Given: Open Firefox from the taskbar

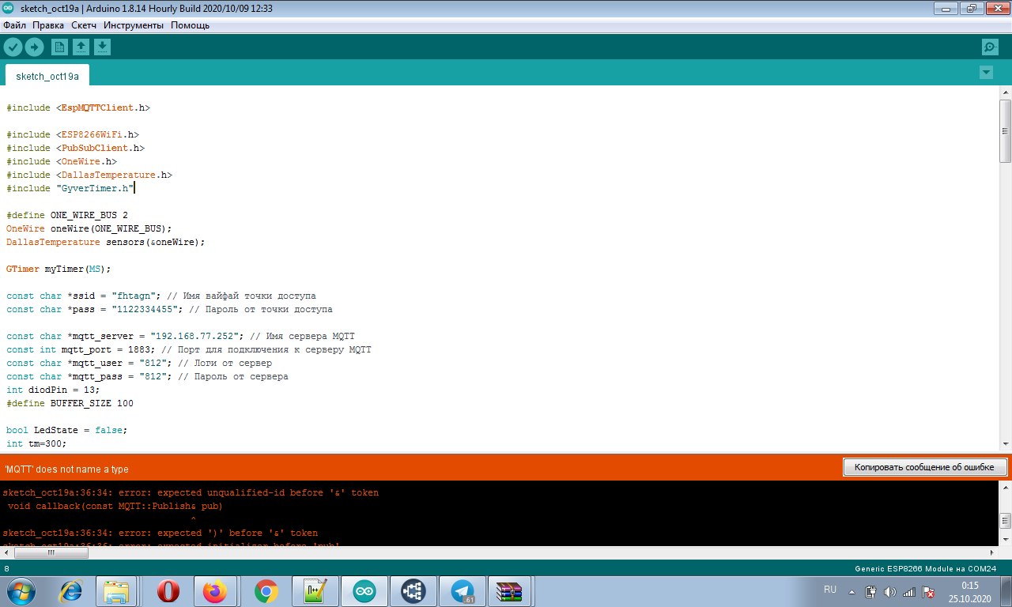Looking at the screenshot, I should [x=215, y=591].
